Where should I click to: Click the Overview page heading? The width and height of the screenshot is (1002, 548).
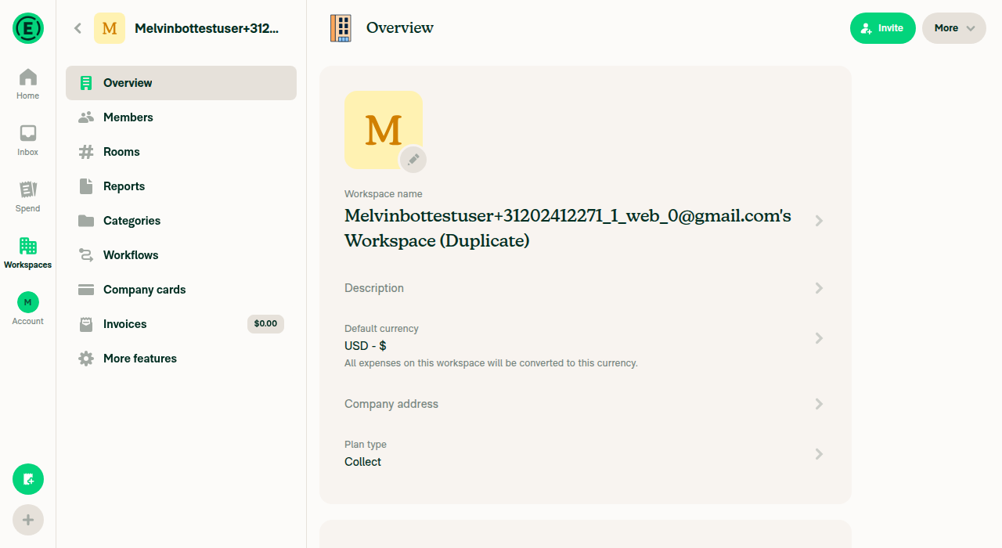400,28
